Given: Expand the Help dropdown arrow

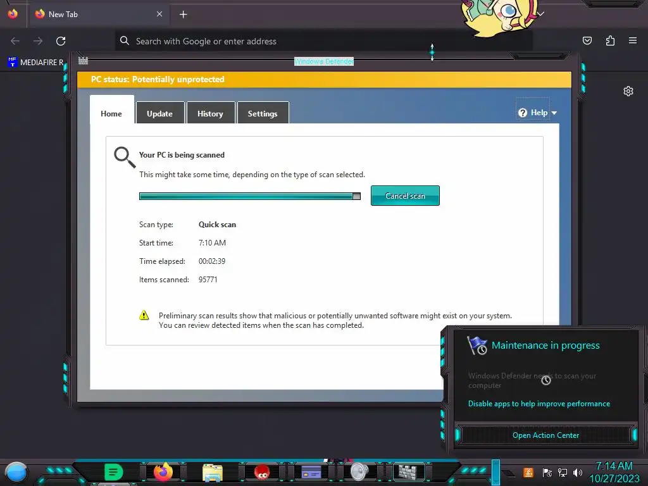Looking at the screenshot, I should [554, 113].
